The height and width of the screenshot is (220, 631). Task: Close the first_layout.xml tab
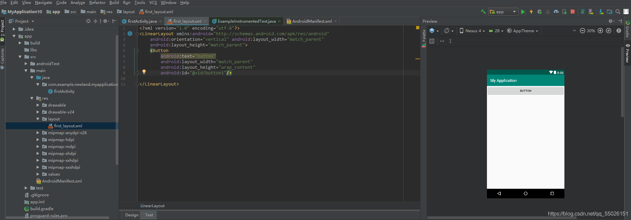click(205, 21)
